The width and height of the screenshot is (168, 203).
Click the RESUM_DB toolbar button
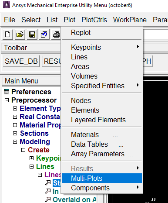[51, 61]
